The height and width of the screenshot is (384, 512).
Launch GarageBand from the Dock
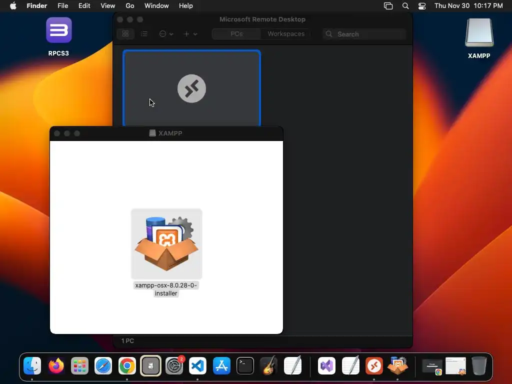point(268,365)
